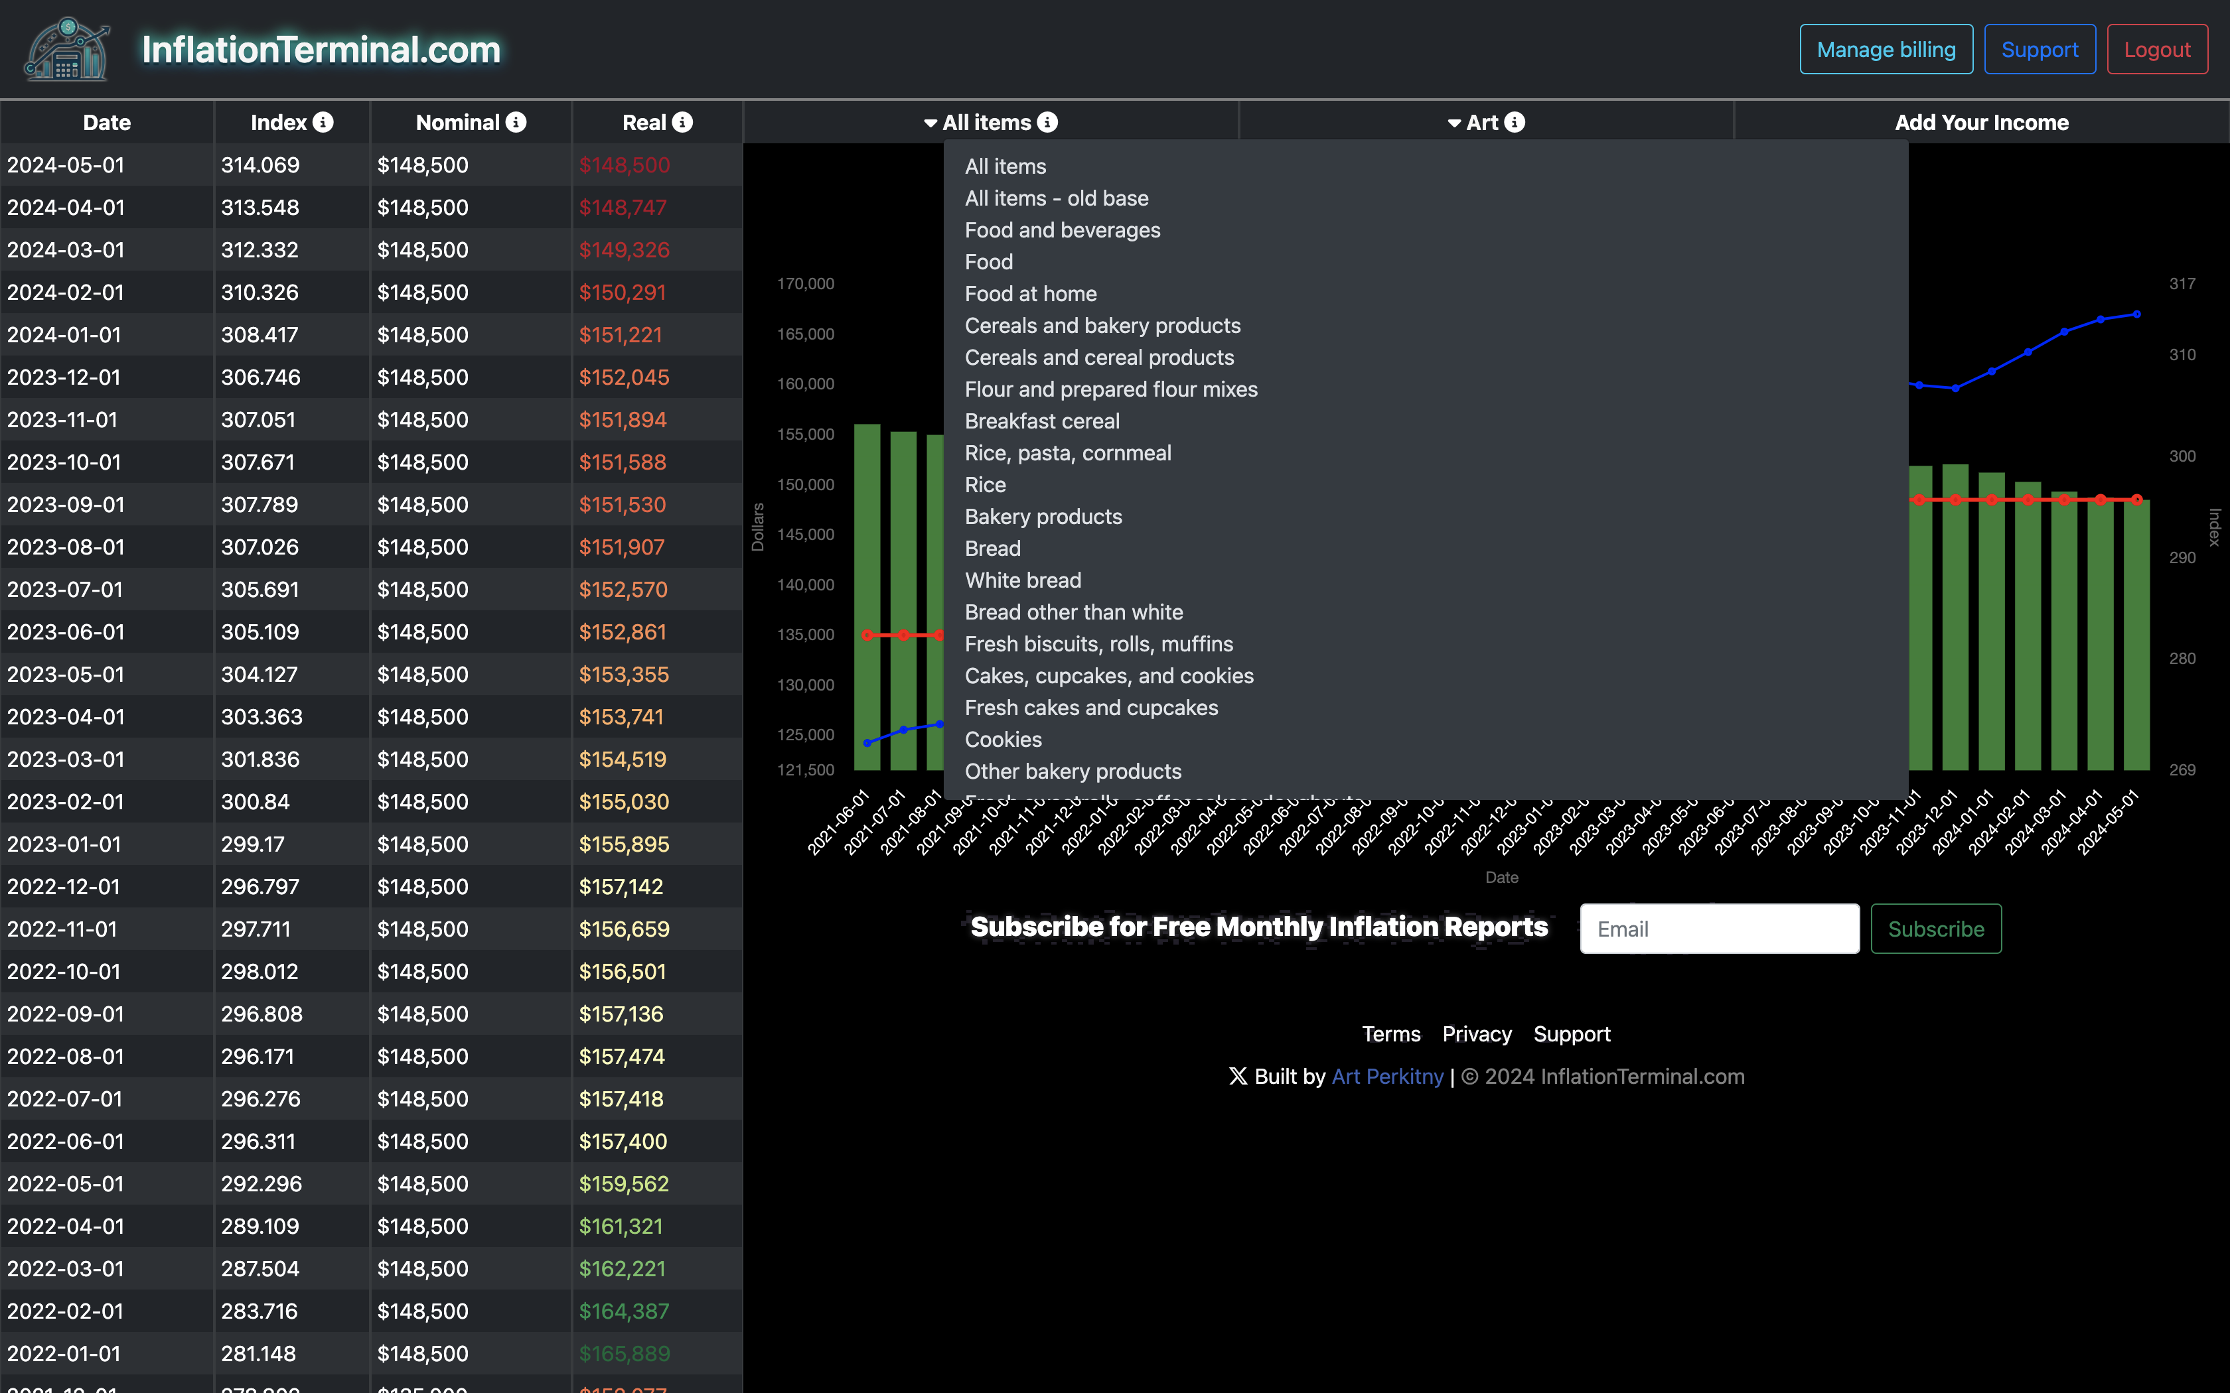Visit Art Perkitny's profile link
Image resolution: width=2230 pixels, height=1393 pixels.
(x=1388, y=1076)
